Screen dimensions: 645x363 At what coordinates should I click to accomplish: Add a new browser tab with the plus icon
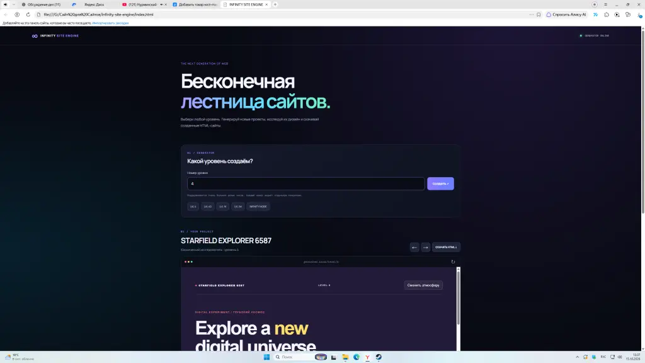click(x=275, y=4)
